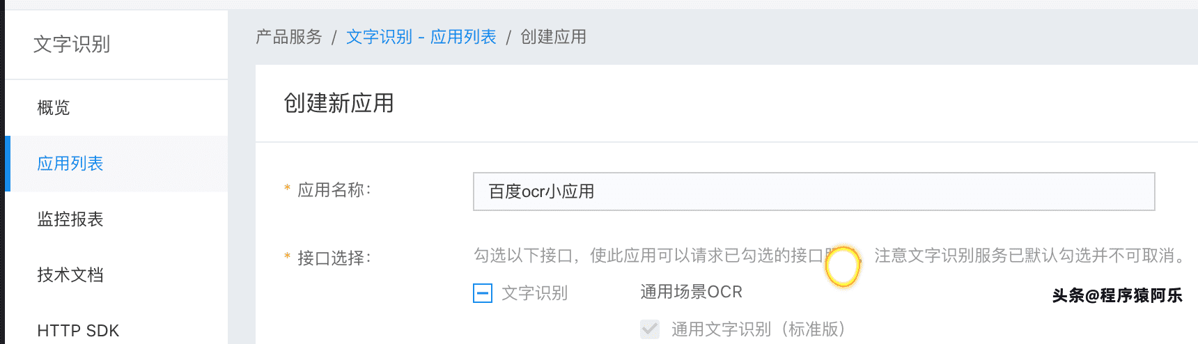This screenshot has width=1198, height=344.
Task: Click the 文字识别 - 应用列表 breadcrumb link
Action: click(421, 37)
